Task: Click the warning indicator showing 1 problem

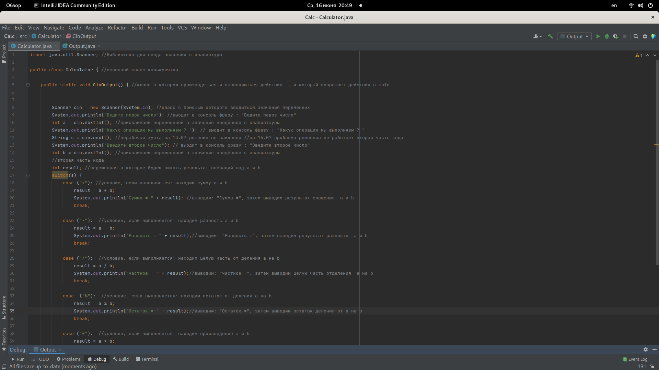Action: click(639, 55)
